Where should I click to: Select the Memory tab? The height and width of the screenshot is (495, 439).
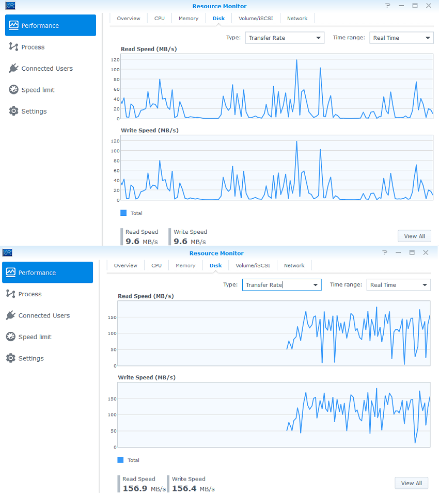pyautogui.click(x=188, y=18)
